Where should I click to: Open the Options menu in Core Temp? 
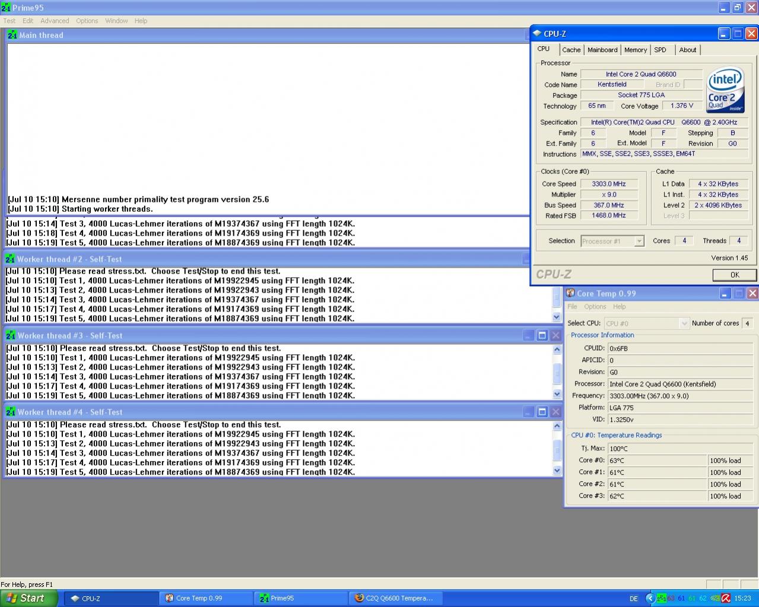[x=595, y=307]
